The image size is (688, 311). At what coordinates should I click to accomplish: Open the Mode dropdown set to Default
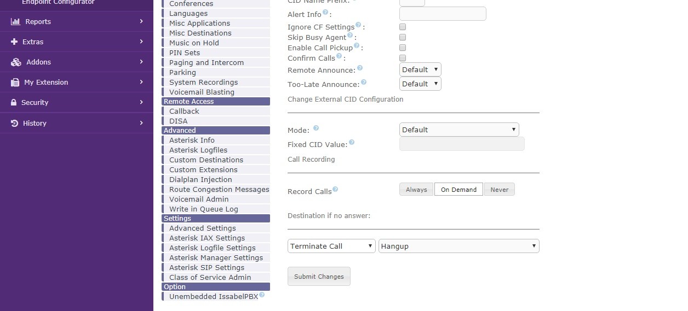[459, 130]
